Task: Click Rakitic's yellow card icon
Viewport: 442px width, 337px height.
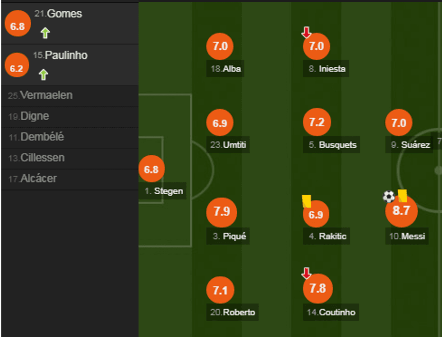Action: point(307,201)
